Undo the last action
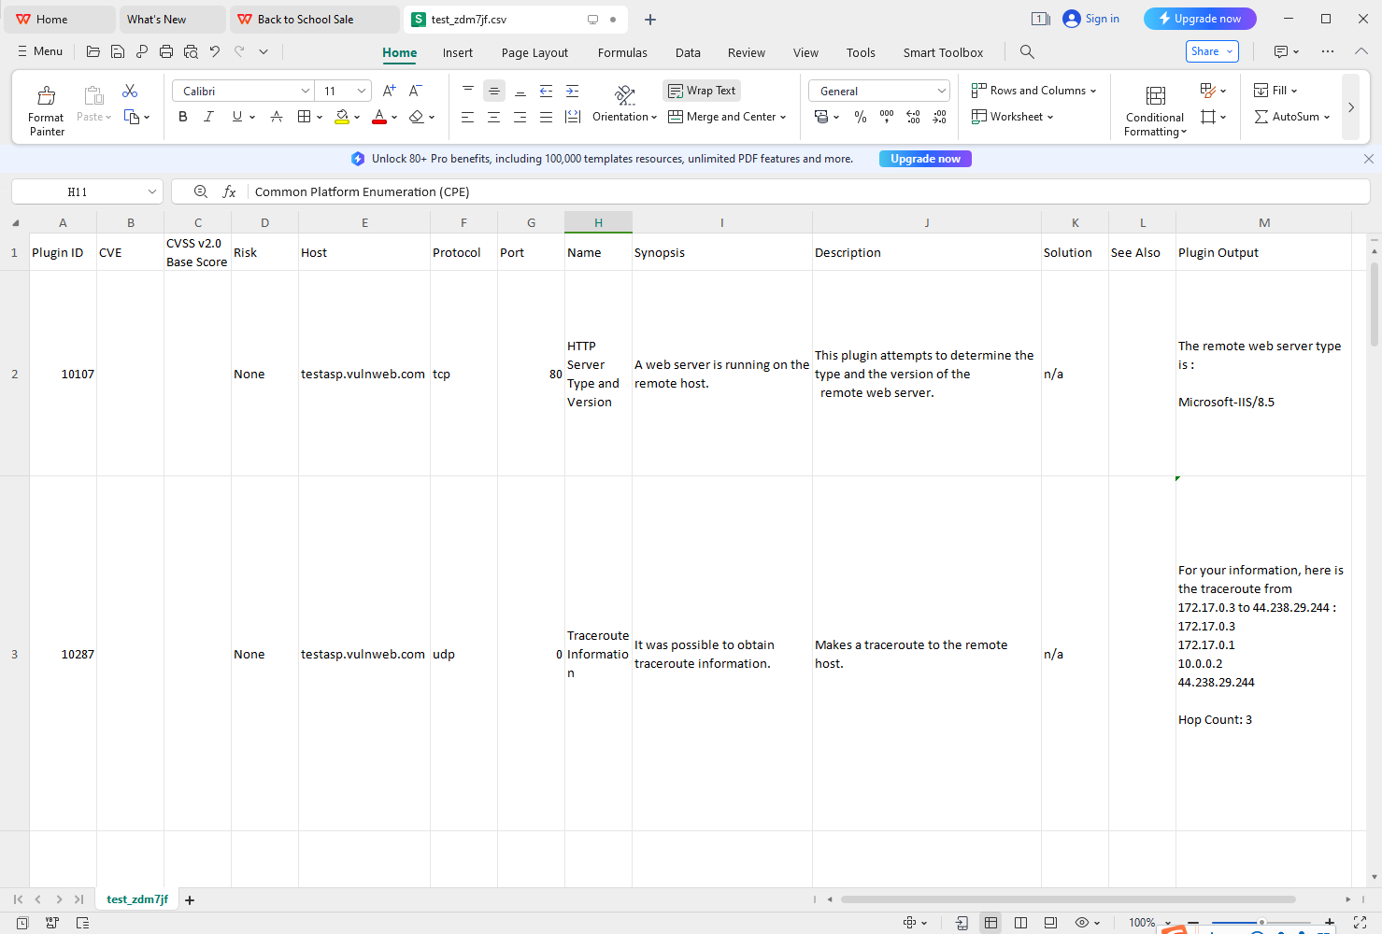This screenshot has height=934, width=1382. 215,51
